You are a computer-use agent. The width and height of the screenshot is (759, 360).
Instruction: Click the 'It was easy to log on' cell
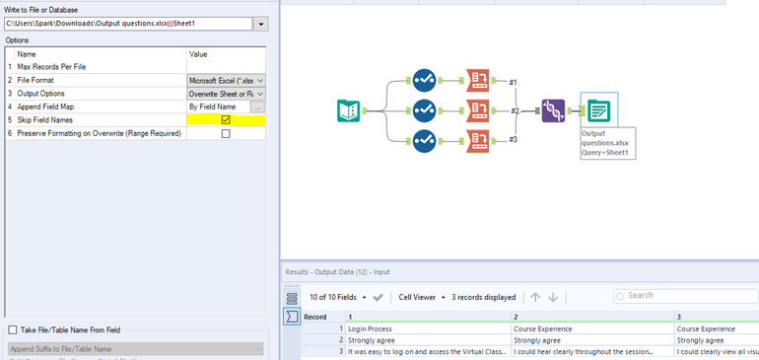[x=429, y=351]
